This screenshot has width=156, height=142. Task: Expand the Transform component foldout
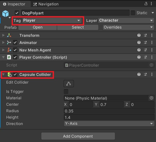pyautogui.click(x=3, y=35)
